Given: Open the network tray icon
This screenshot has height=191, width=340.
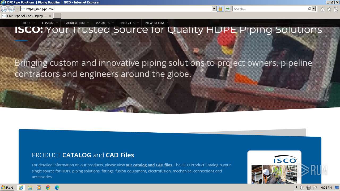Looking at the screenshot, I should pyautogui.click(x=308, y=188).
